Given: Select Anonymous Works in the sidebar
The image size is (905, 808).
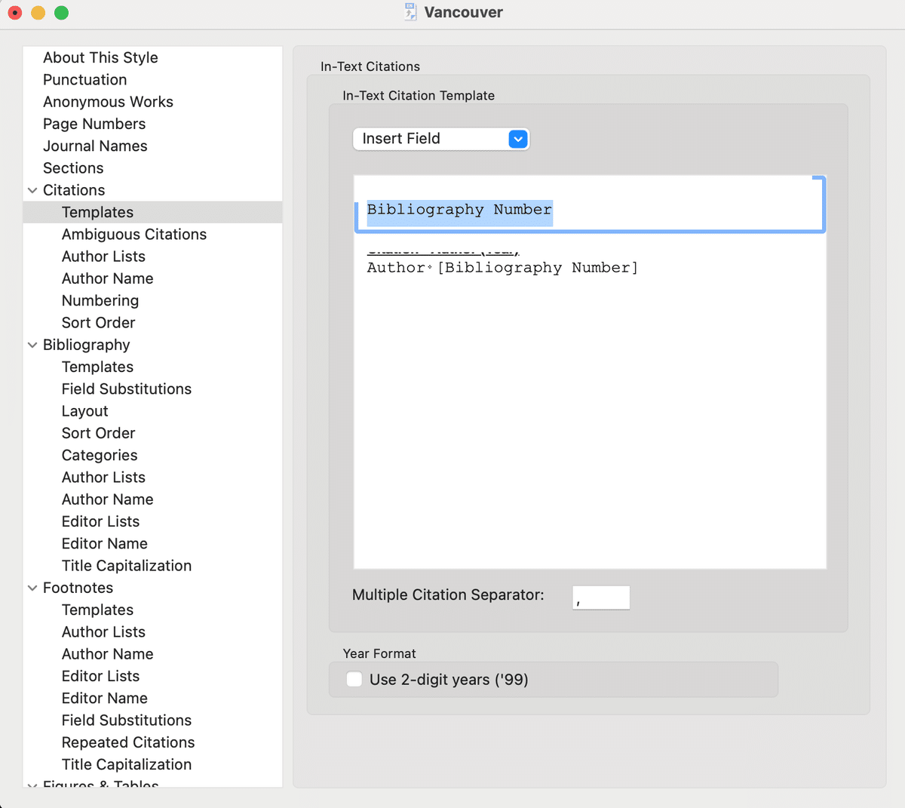Looking at the screenshot, I should point(108,101).
